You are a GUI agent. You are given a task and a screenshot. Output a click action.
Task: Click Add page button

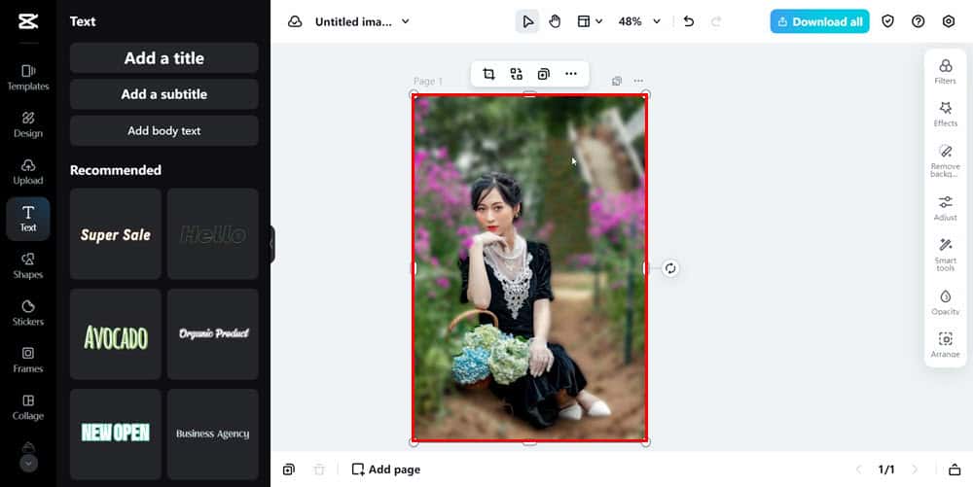point(386,470)
